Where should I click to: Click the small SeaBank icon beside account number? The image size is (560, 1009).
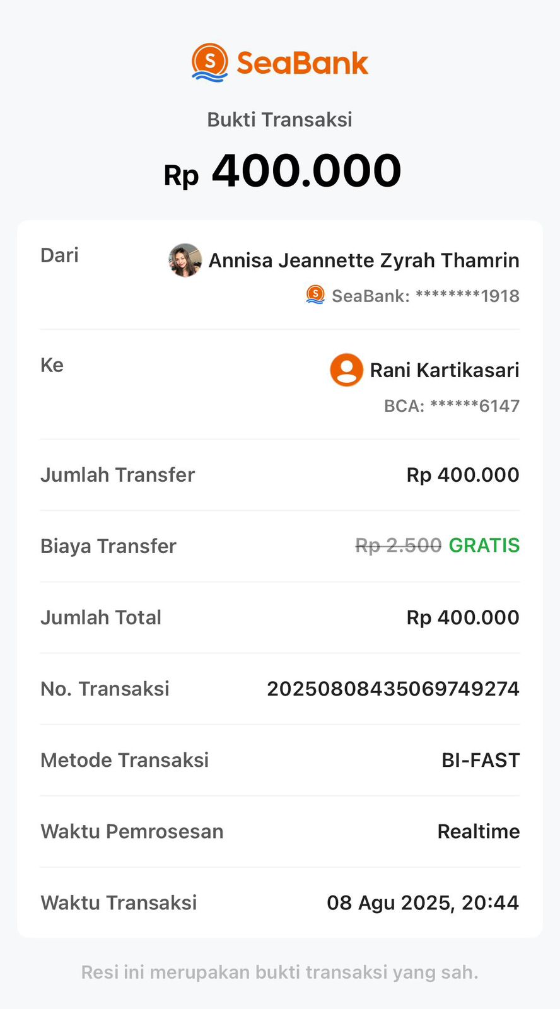tap(315, 295)
